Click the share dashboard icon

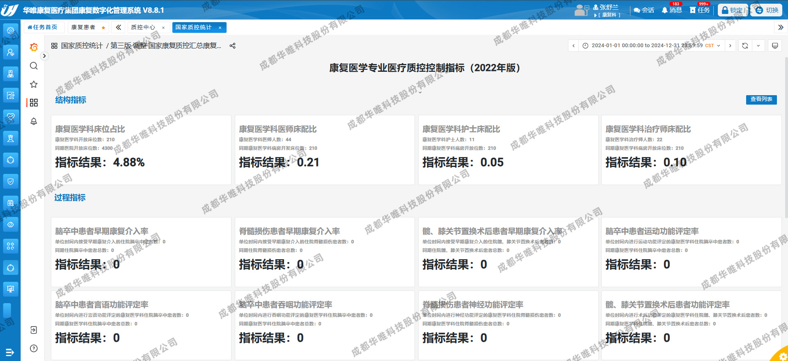click(x=233, y=46)
